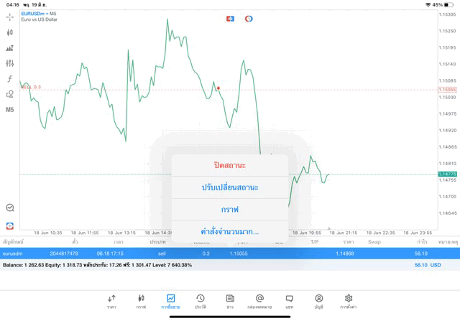
Task: Open the ราคา quotes tab
Action: tap(111, 302)
